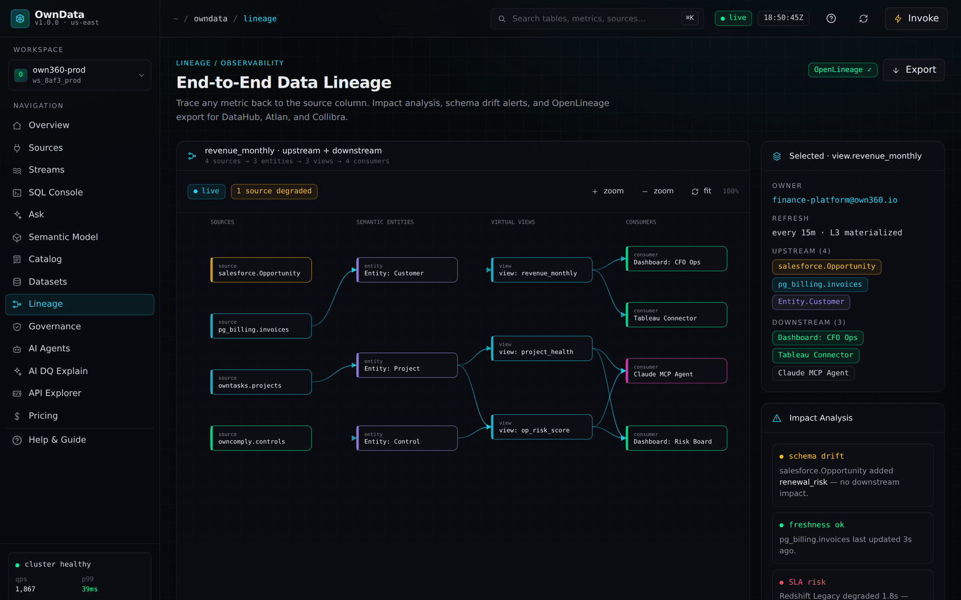Click the minus zoom button
Image resolution: width=961 pixels, height=600 pixels.
[658, 191]
